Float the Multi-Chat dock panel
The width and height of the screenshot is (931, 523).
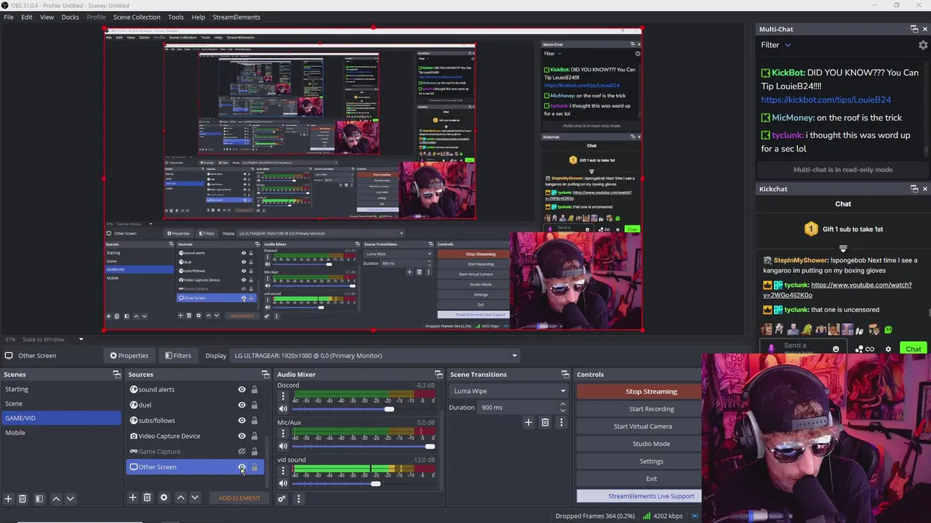[914, 29]
